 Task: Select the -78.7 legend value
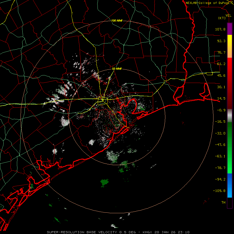pos(220,168)
